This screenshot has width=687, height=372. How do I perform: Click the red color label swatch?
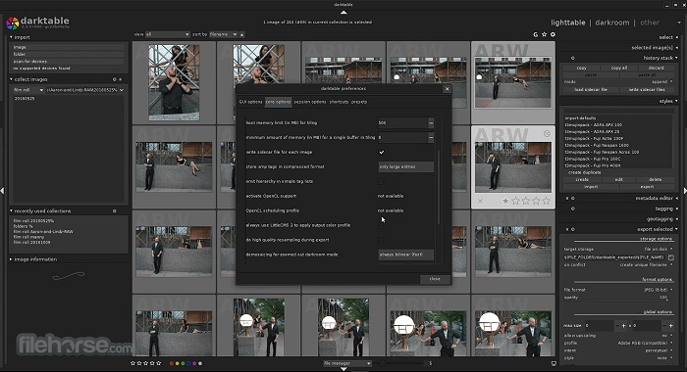[x=172, y=363]
